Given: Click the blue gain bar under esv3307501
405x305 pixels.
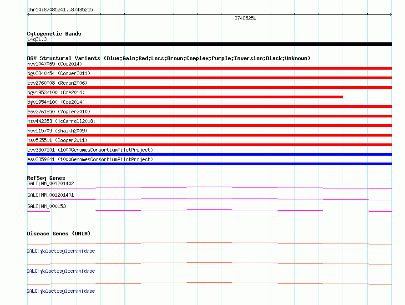Looking at the screenshot, I should tap(209, 154).
